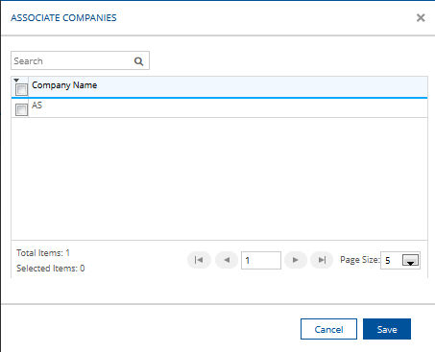435x352 pixels.
Task: Check the select-all box in header
Action: coord(21,89)
